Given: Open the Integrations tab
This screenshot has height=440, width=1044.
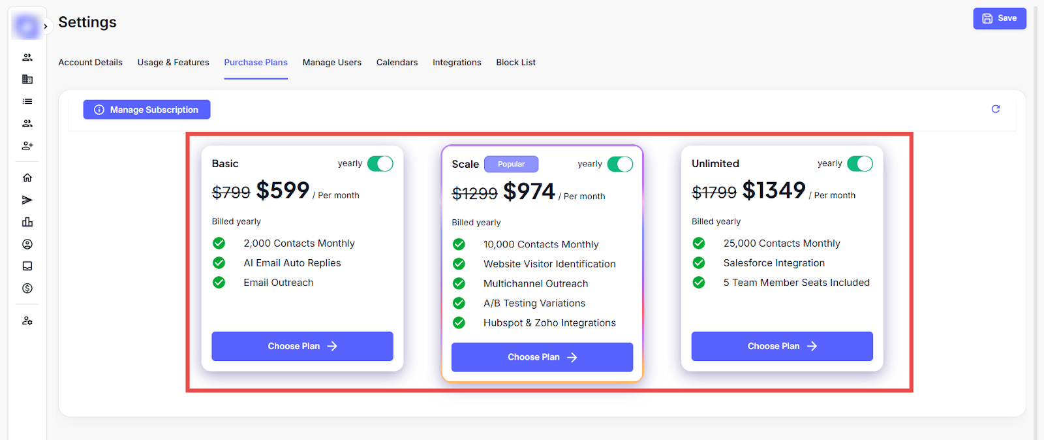Looking at the screenshot, I should click(457, 63).
